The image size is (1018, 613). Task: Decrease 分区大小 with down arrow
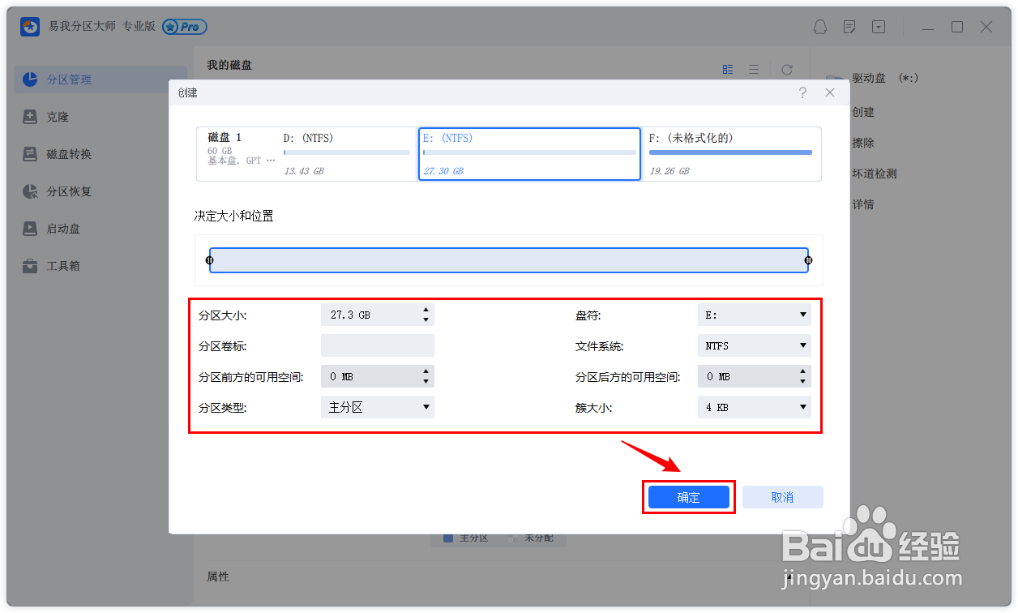[426, 320]
